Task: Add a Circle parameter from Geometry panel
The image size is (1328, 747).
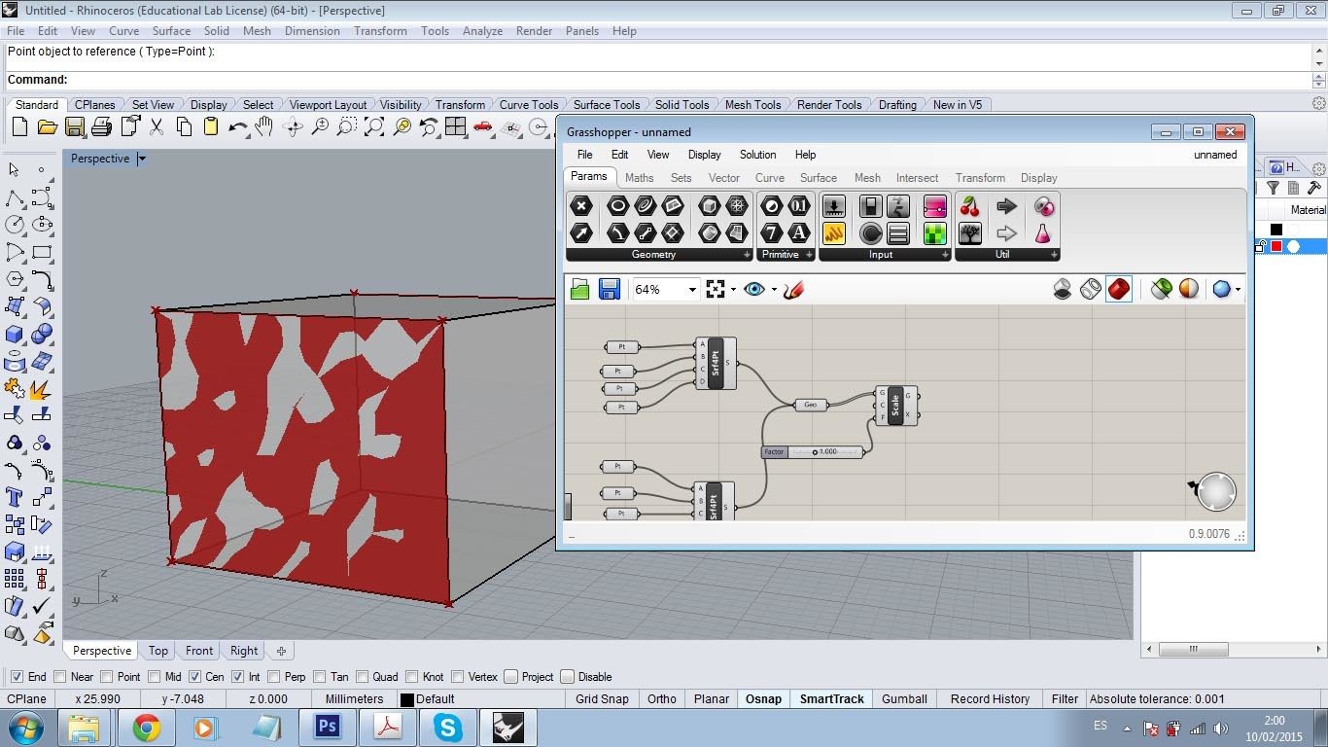Action: [617, 205]
